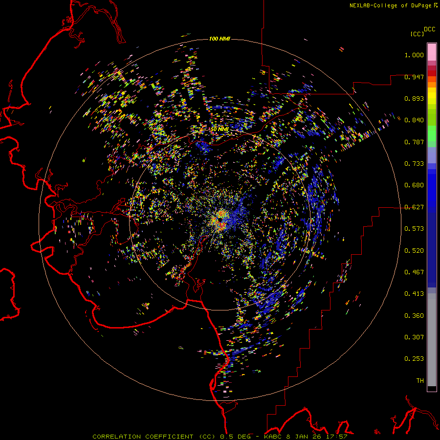
Task: Select the 0.573 scale value
Action: pos(414,229)
